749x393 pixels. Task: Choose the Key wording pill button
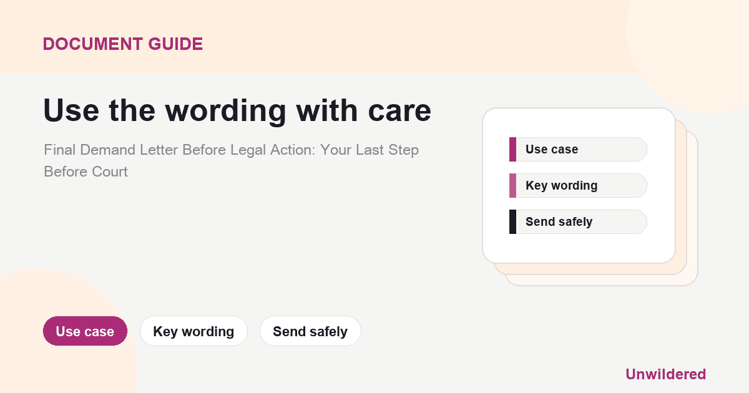point(193,331)
